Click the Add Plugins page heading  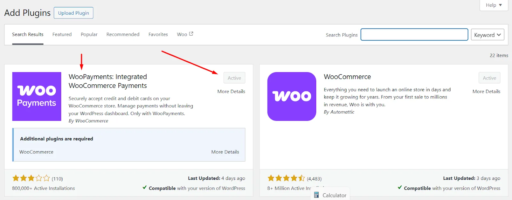pos(27,13)
